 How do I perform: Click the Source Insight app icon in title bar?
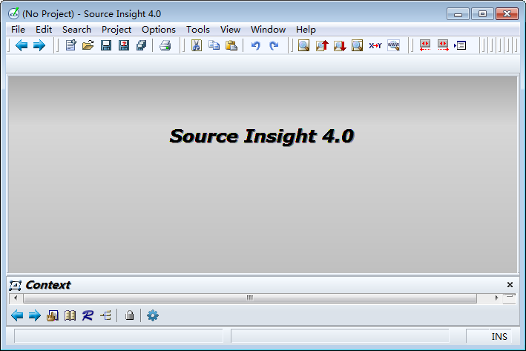tap(14, 14)
